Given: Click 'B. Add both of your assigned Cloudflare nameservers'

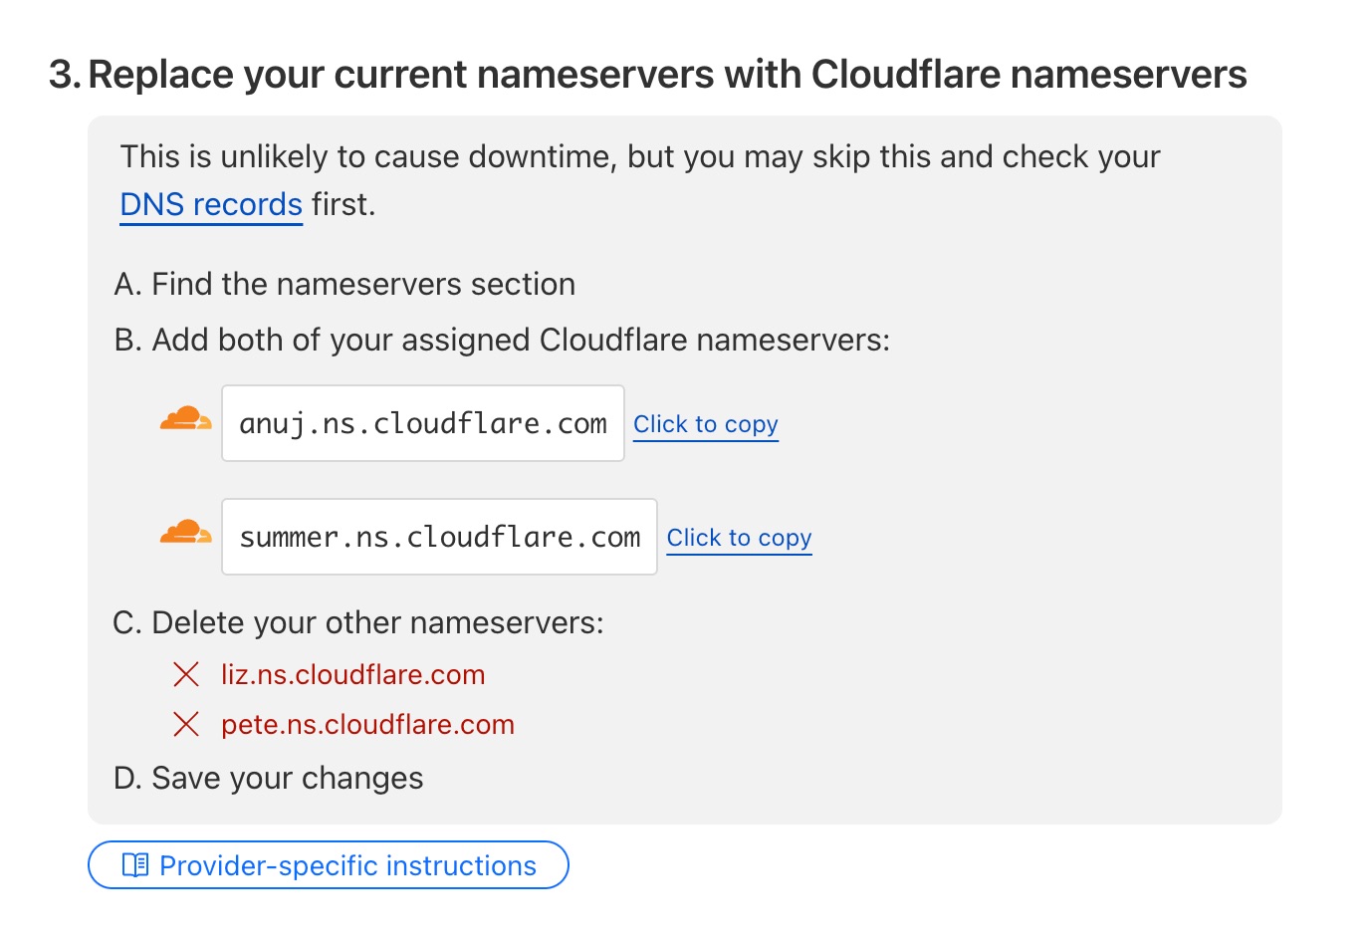Looking at the screenshot, I should click(x=502, y=340).
